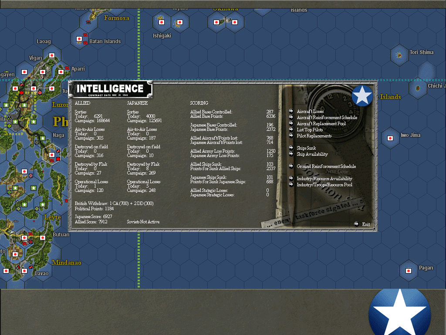Click arrow icon beside List Top Pilots

[x=291, y=129]
